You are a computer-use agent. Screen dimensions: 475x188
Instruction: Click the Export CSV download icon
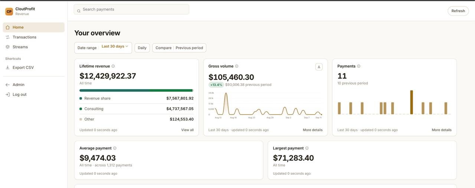point(8,67)
